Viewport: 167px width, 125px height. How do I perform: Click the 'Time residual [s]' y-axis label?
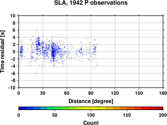(x=2, y=52)
